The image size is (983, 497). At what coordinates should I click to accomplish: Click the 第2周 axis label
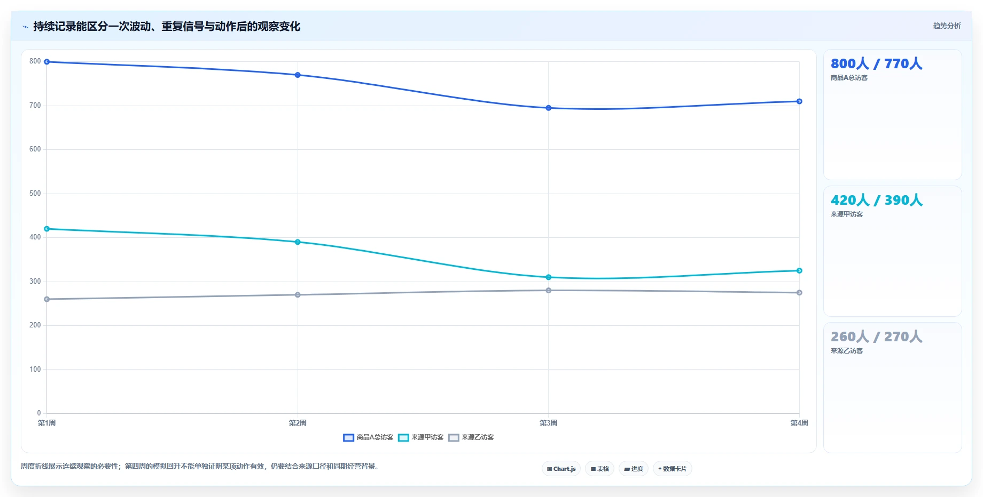[298, 423]
